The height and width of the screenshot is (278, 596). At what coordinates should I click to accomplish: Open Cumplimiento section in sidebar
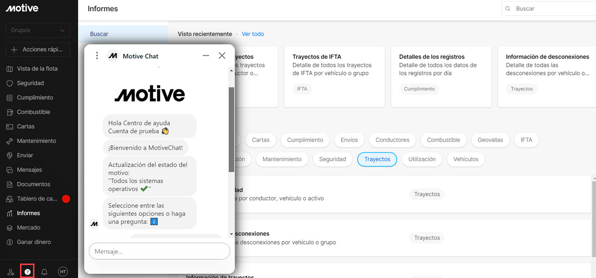(35, 97)
